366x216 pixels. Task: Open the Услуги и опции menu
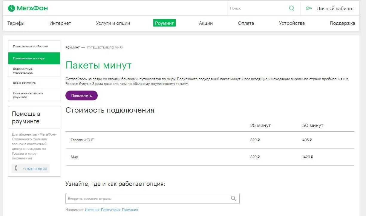pos(113,23)
